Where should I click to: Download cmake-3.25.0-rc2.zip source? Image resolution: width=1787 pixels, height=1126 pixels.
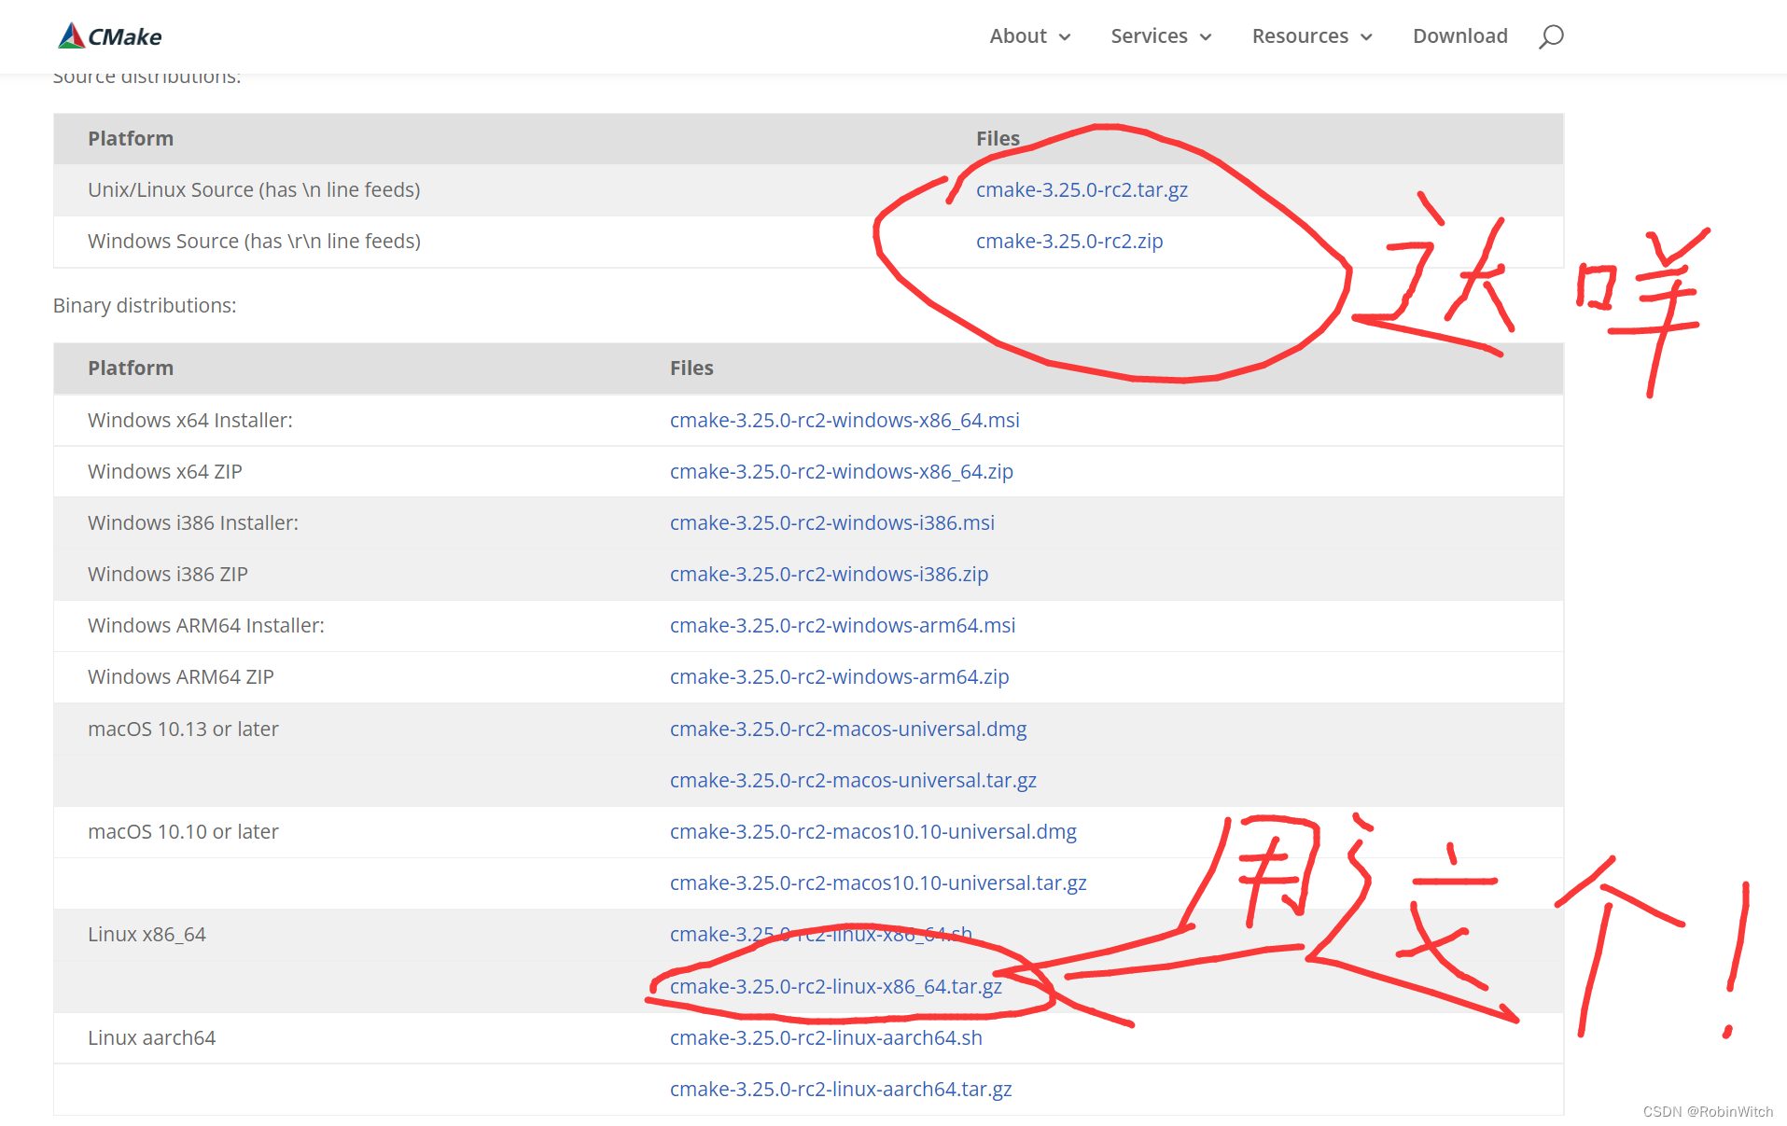(x=1069, y=242)
